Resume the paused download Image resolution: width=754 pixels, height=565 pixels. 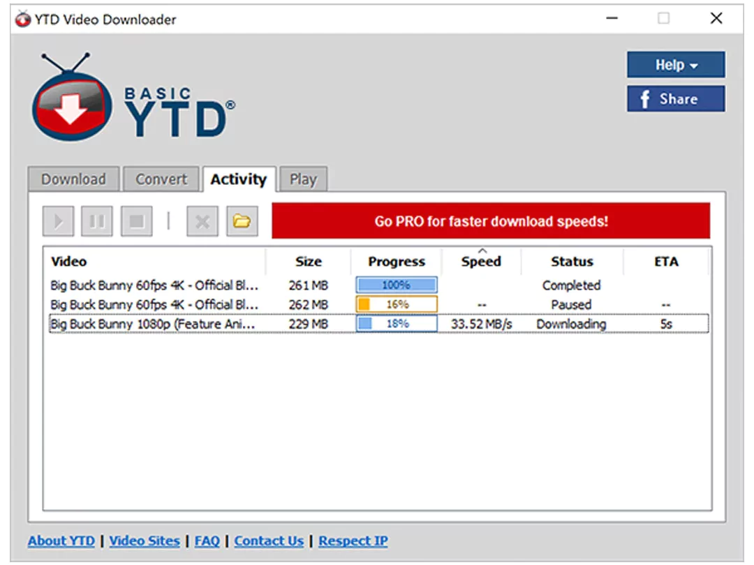[x=58, y=221]
